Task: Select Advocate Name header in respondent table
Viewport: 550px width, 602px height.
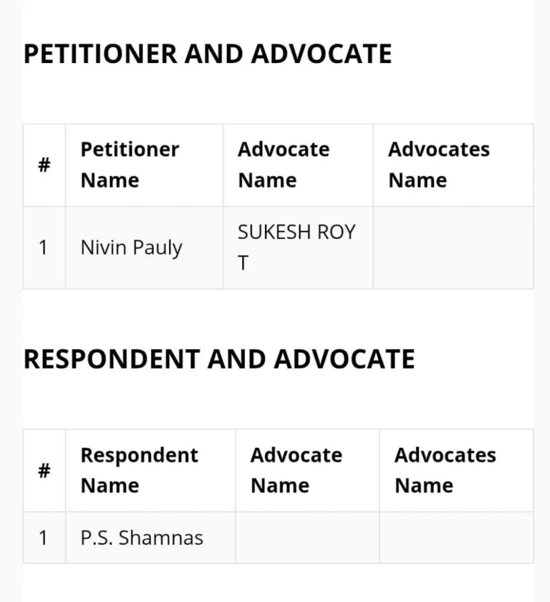Action: (x=307, y=471)
